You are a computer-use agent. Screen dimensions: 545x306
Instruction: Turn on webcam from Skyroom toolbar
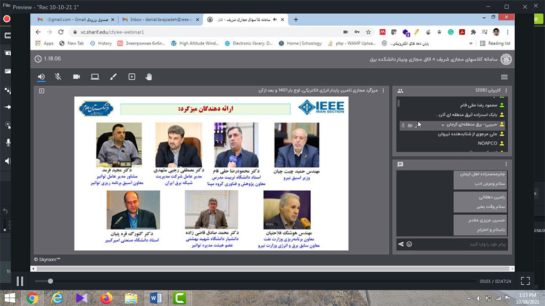77,76
